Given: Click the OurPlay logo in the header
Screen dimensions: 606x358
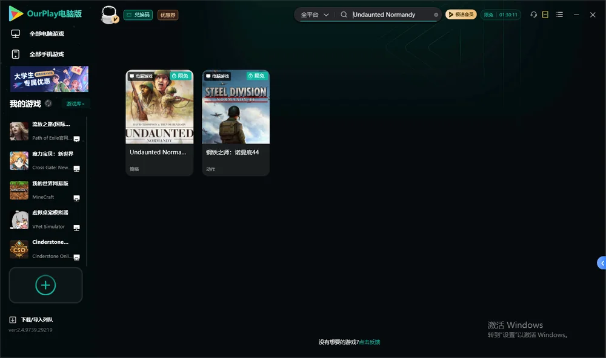Looking at the screenshot, I should tap(45, 14).
